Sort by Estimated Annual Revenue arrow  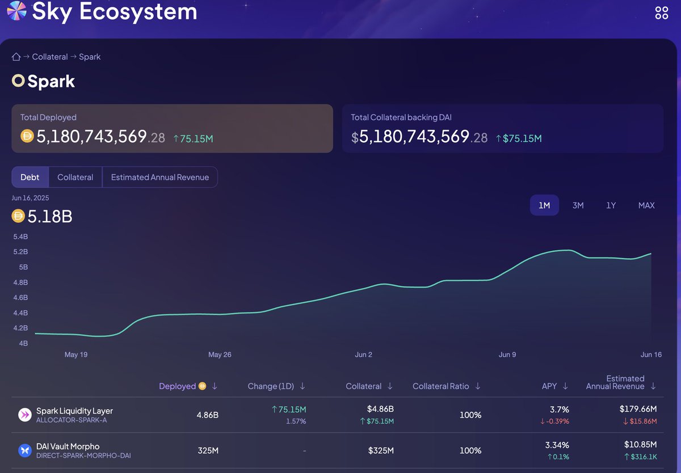pyautogui.click(x=653, y=386)
